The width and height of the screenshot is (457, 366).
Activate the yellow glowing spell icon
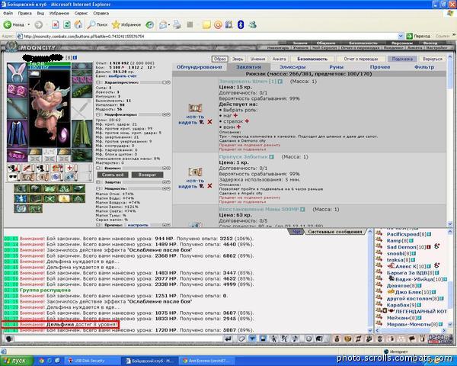tap(64, 199)
